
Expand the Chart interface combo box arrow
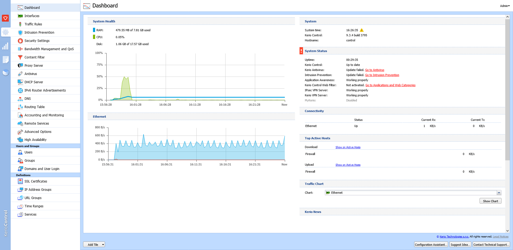point(499,193)
